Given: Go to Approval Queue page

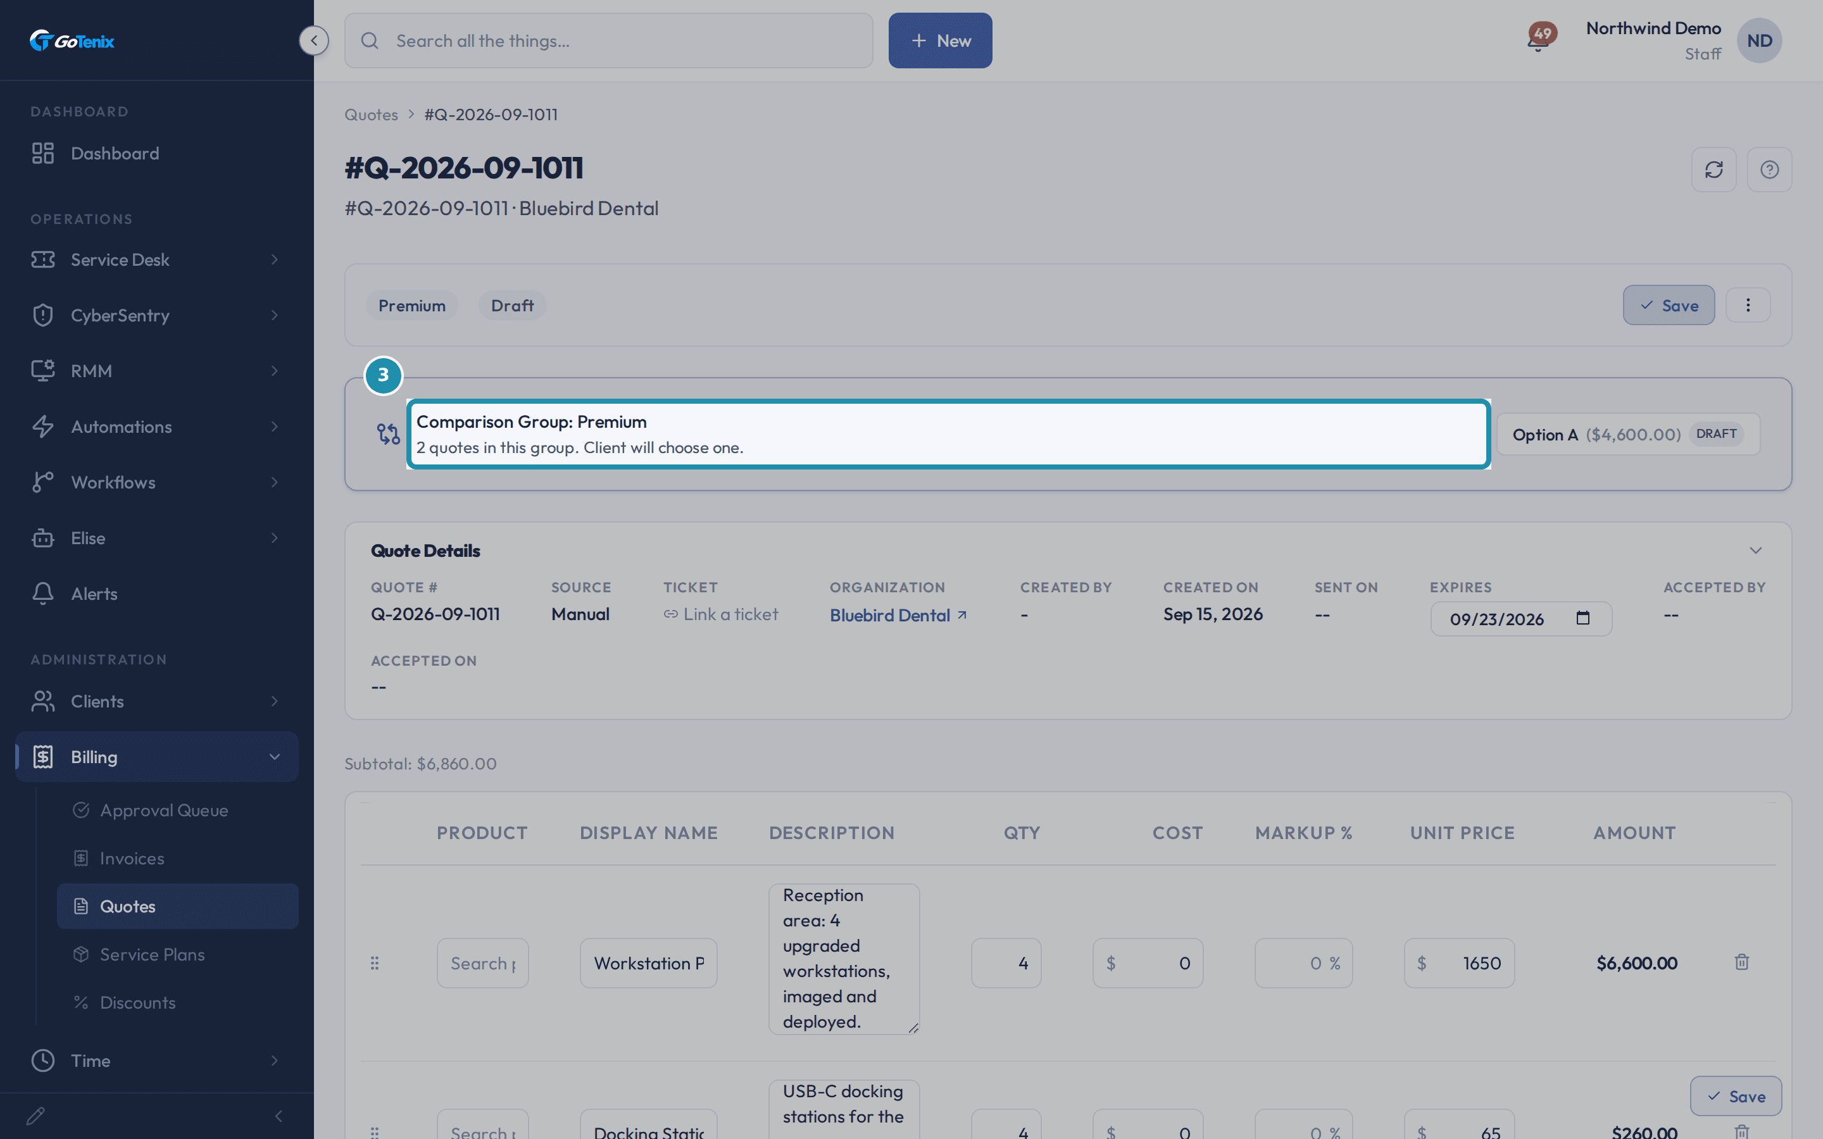Looking at the screenshot, I should tap(163, 810).
